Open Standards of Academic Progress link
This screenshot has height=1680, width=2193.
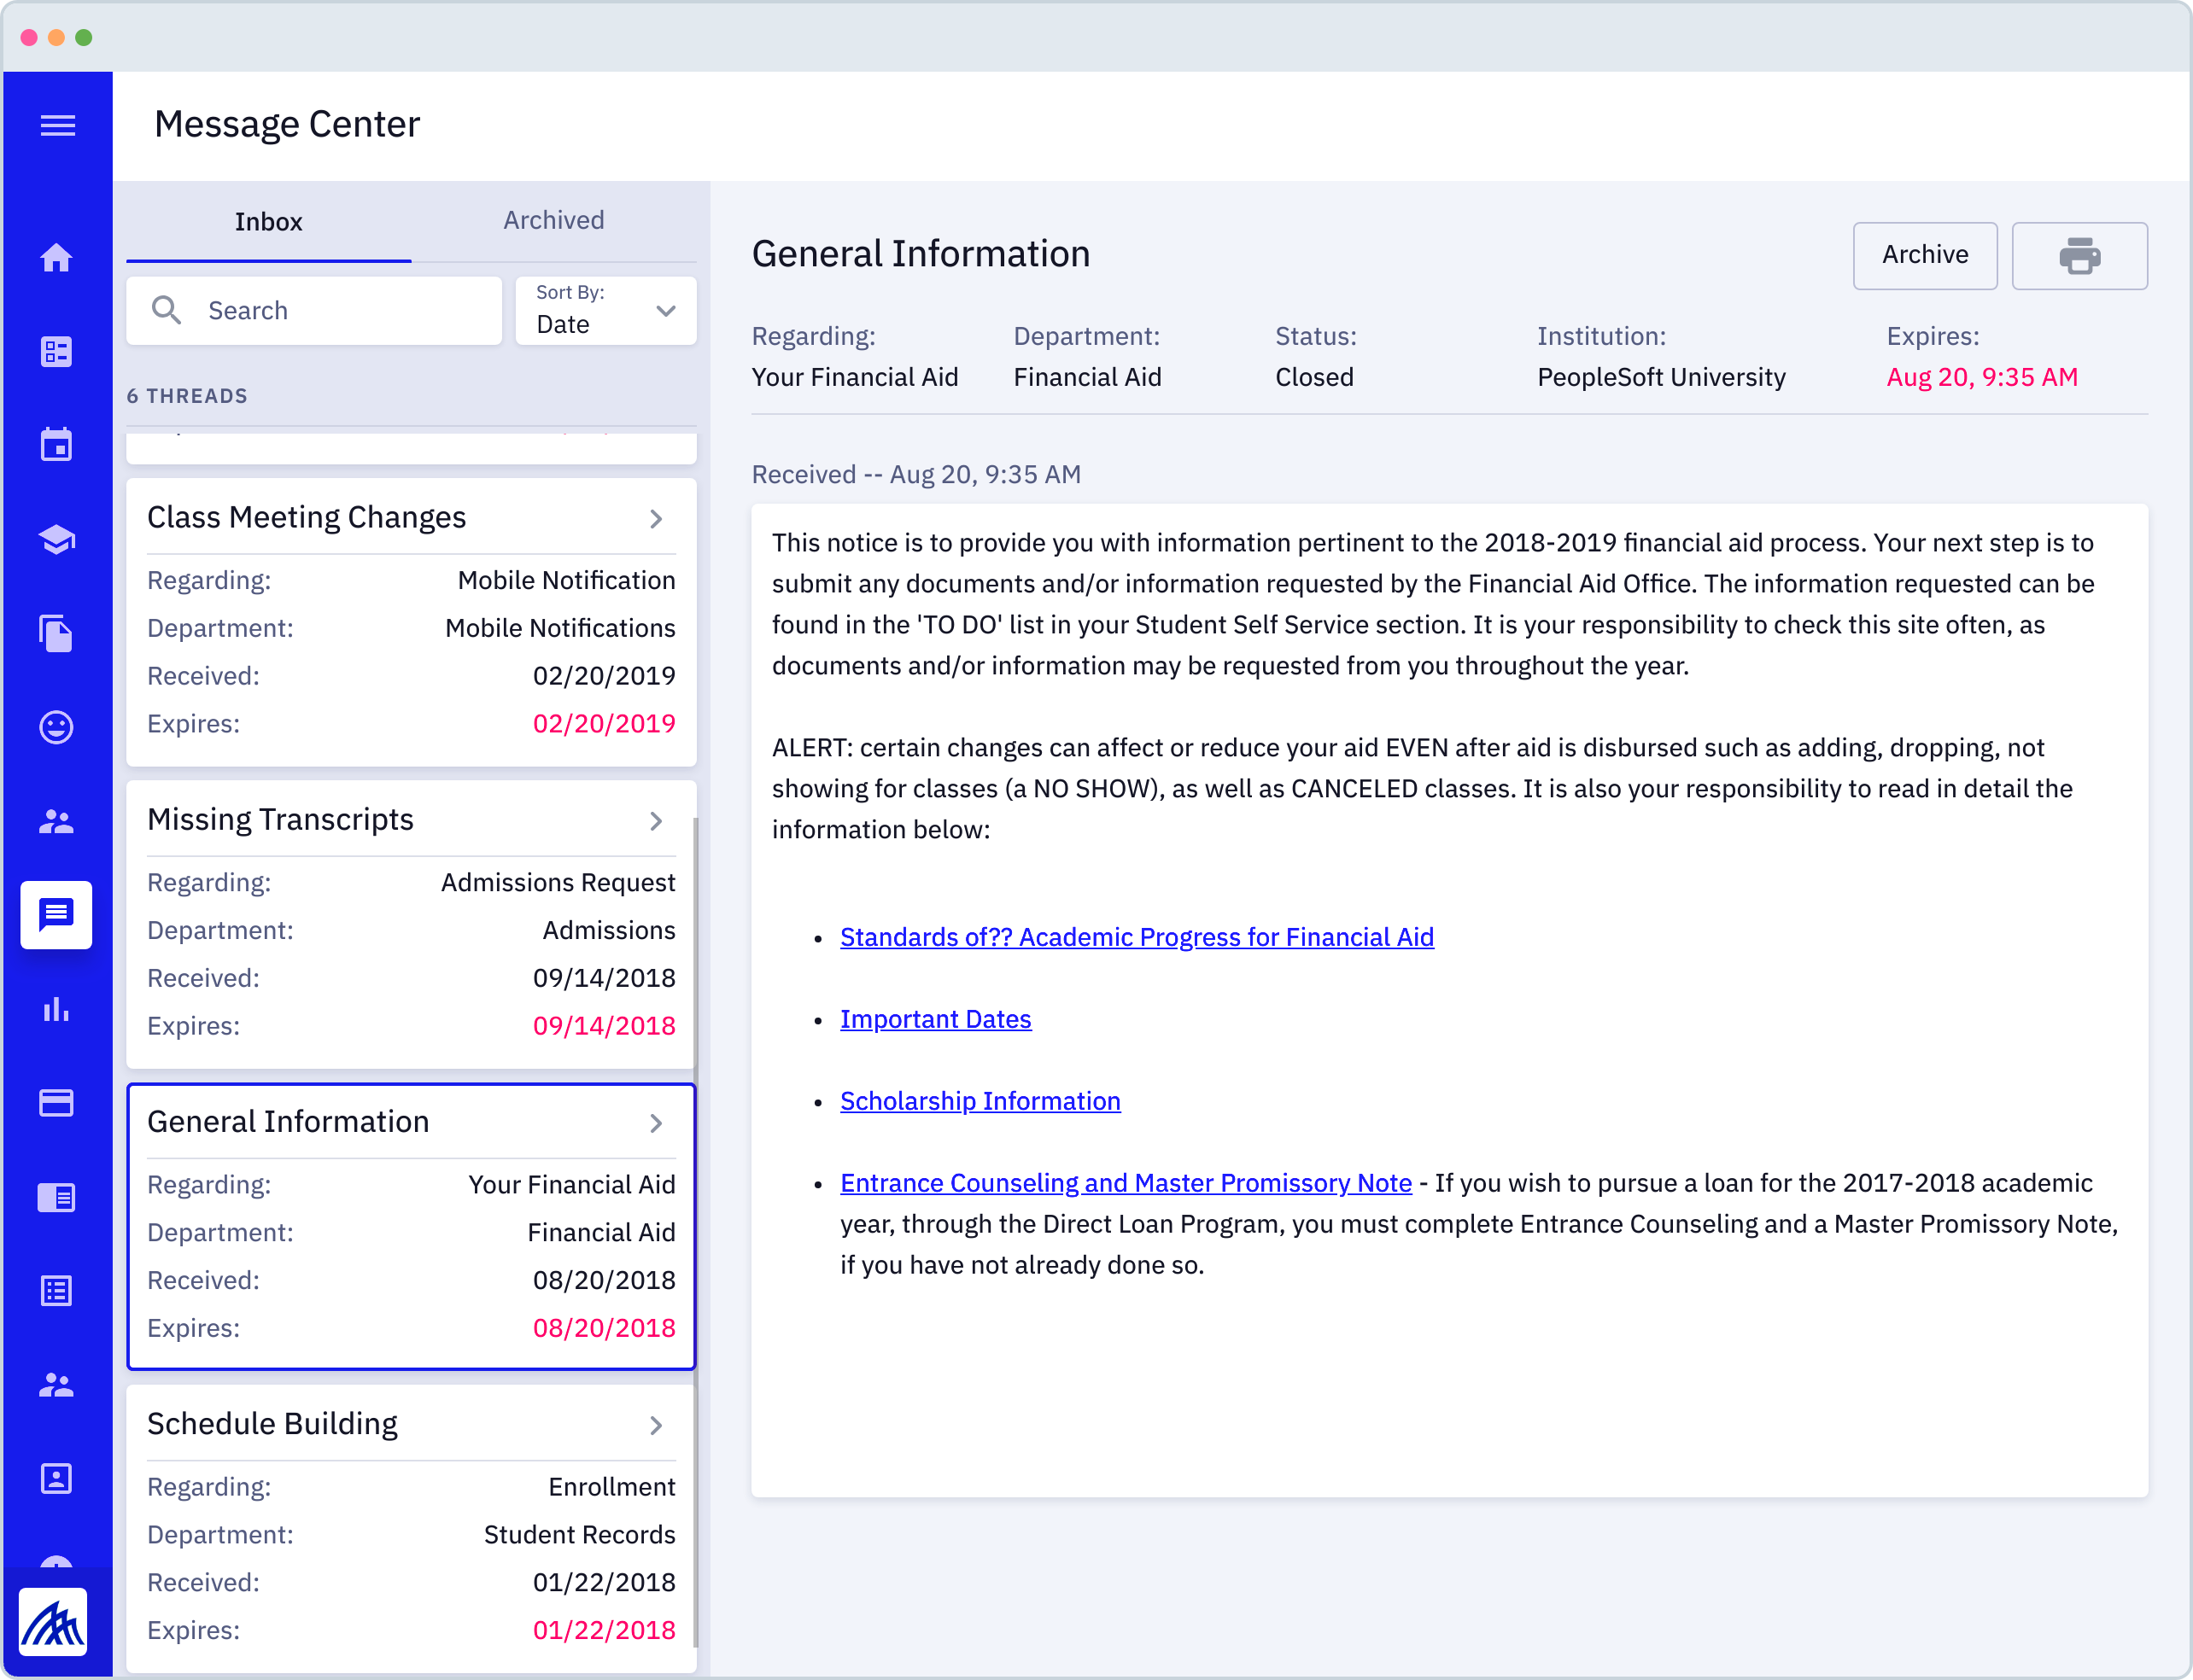[1137, 937]
